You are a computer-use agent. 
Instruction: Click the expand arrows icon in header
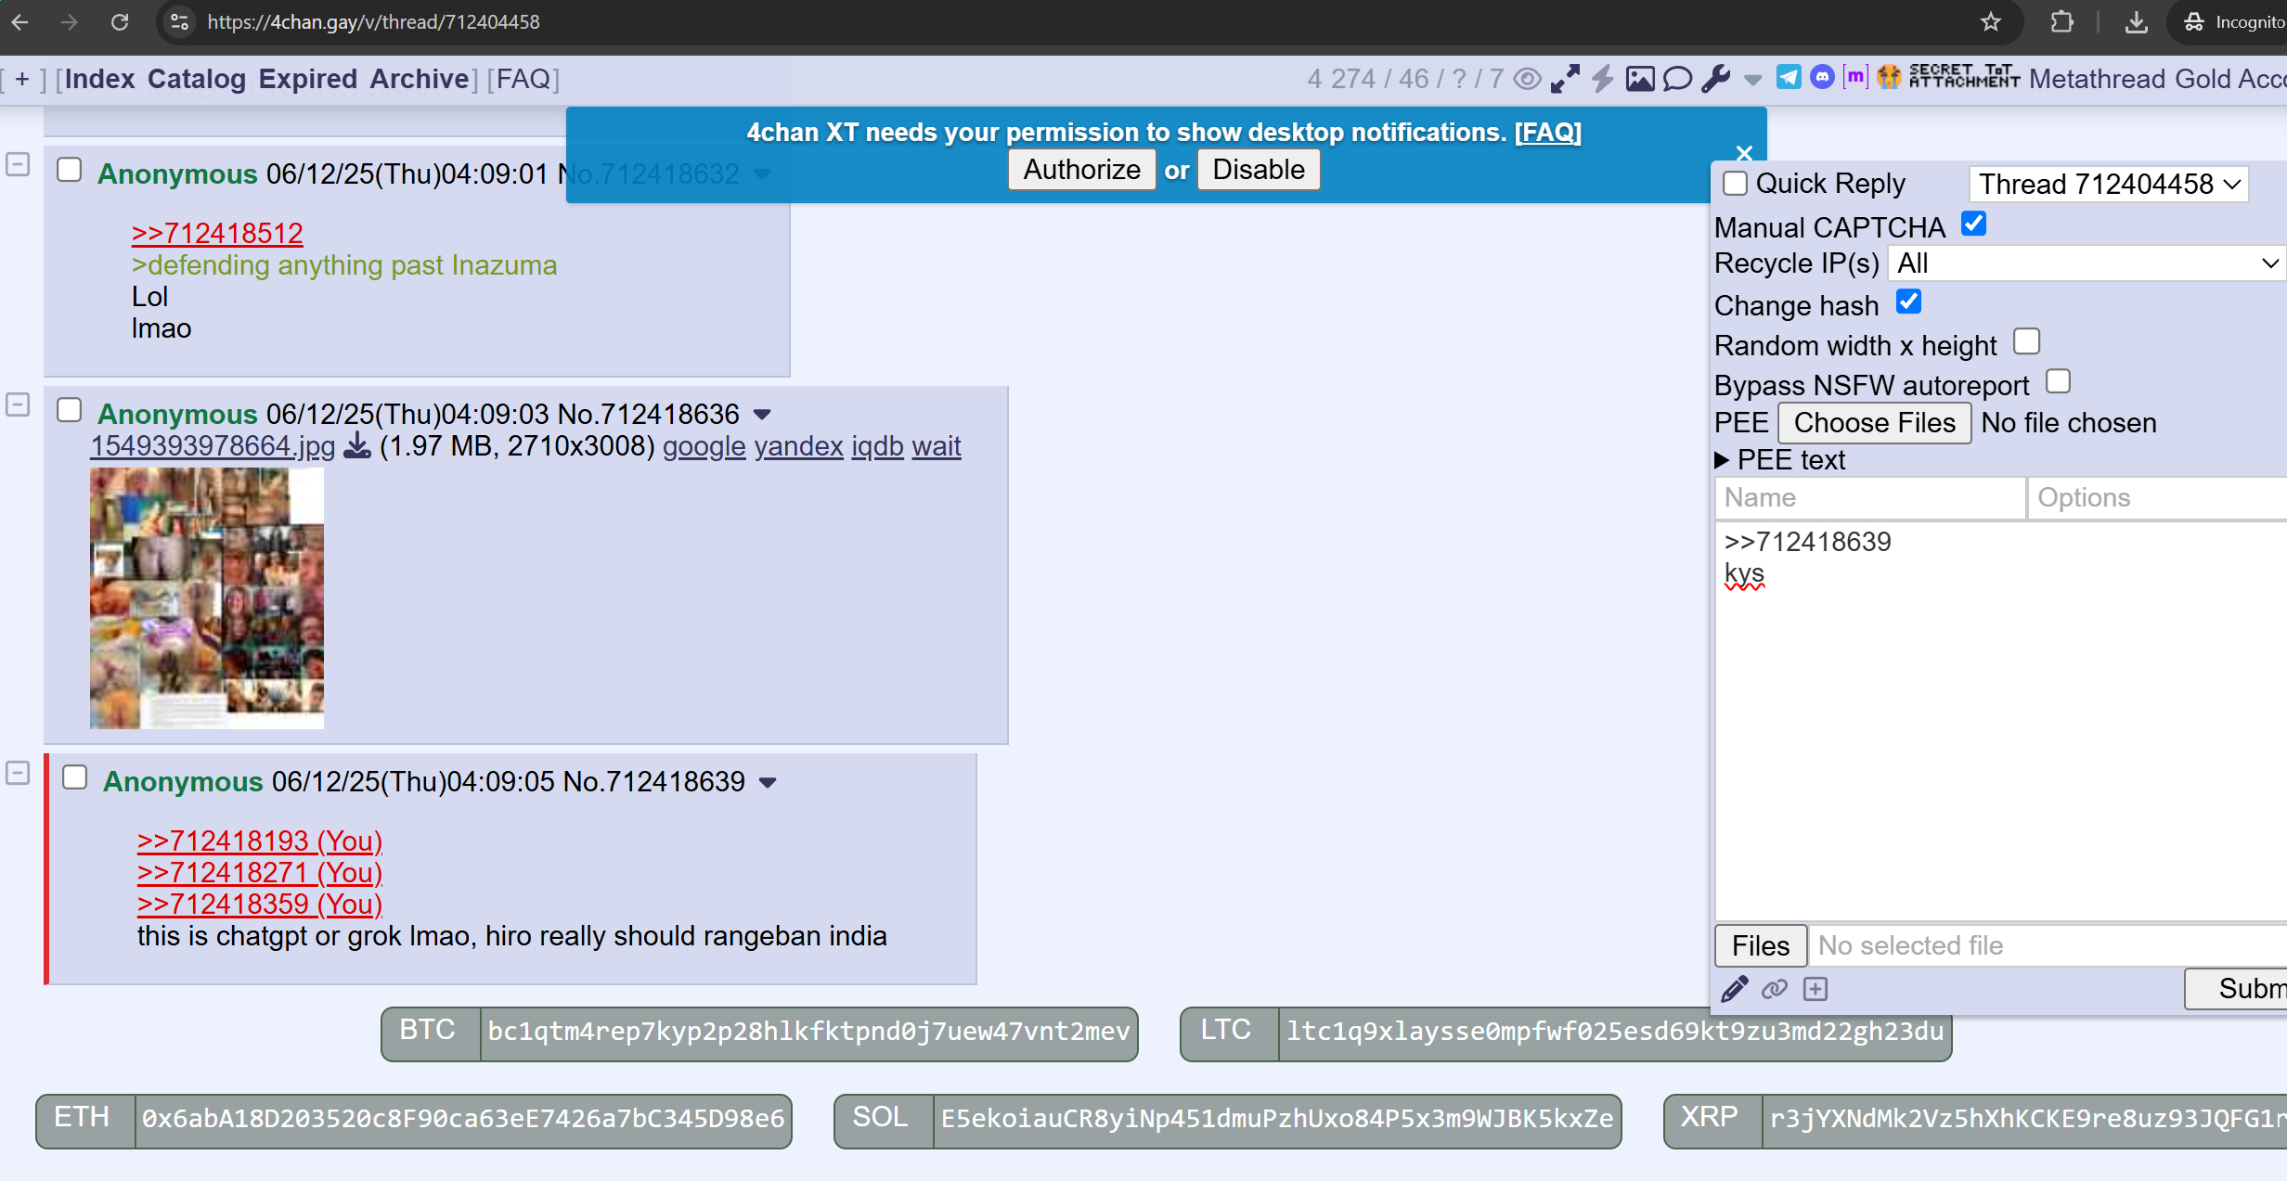point(1565,79)
